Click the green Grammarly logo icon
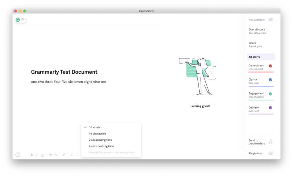 (18, 20)
